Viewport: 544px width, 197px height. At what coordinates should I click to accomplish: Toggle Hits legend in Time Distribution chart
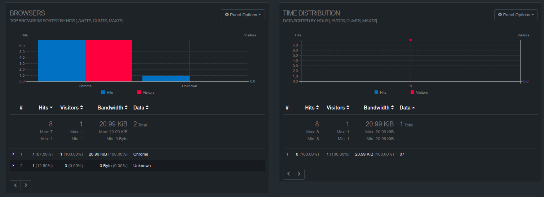point(380,93)
